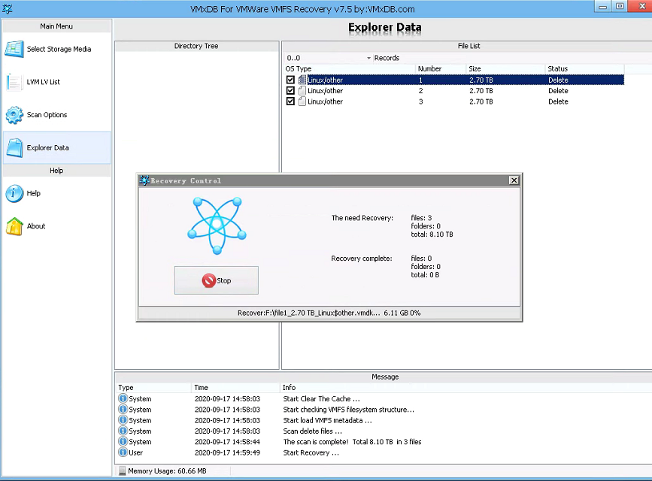Click the 'User' type entry in messages

(x=135, y=452)
